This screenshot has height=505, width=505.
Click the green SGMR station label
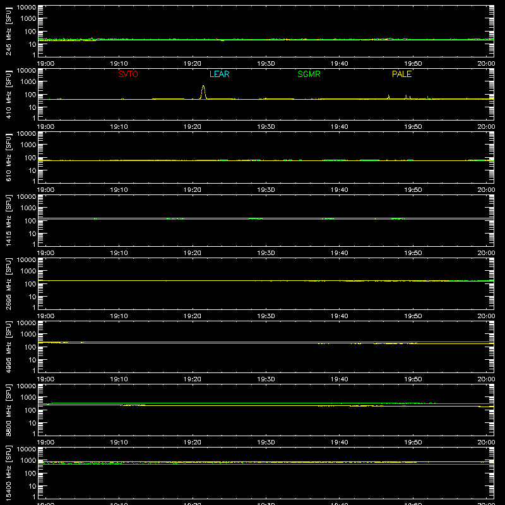pyautogui.click(x=309, y=74)
